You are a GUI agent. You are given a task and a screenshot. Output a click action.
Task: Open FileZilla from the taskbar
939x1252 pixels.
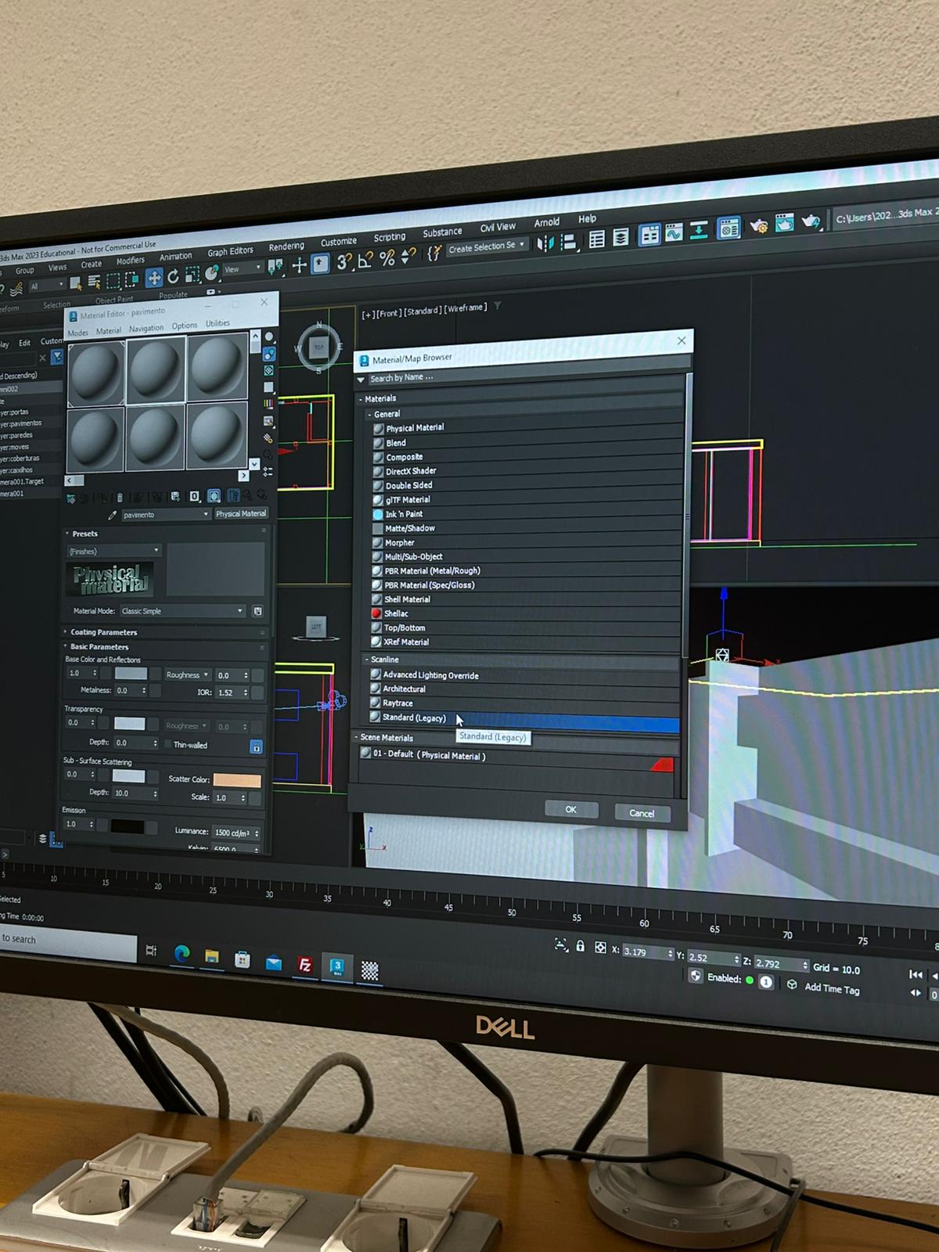coord(305,965)
